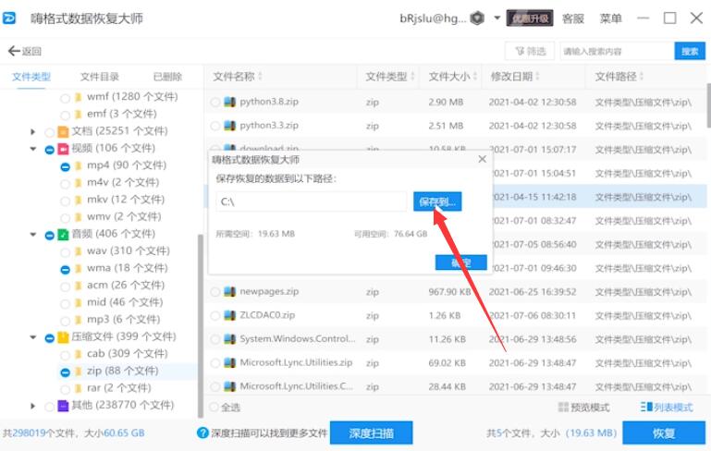711x451 pixels.
Task: Click the System.Windows.Control file icon
Action: click(230, 338)
